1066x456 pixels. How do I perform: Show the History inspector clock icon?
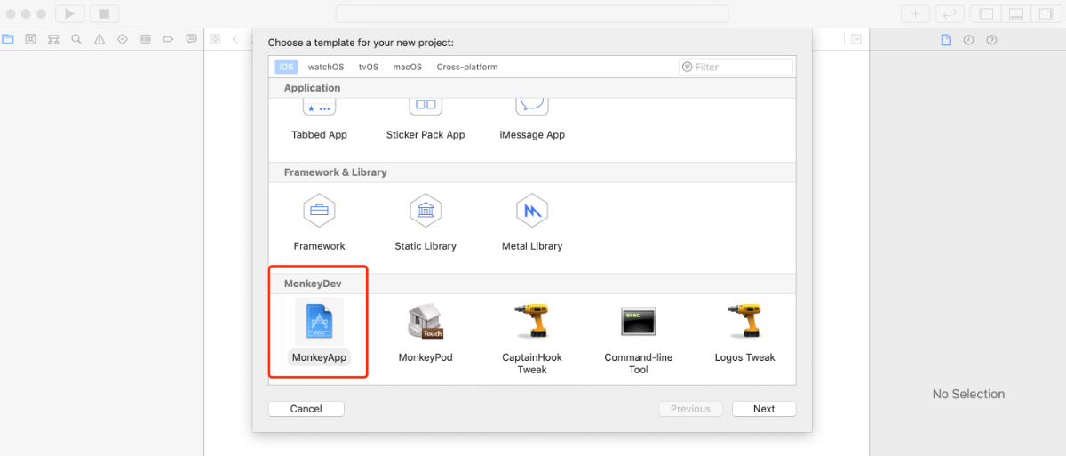pyautogui.click(x=969, y=40)
